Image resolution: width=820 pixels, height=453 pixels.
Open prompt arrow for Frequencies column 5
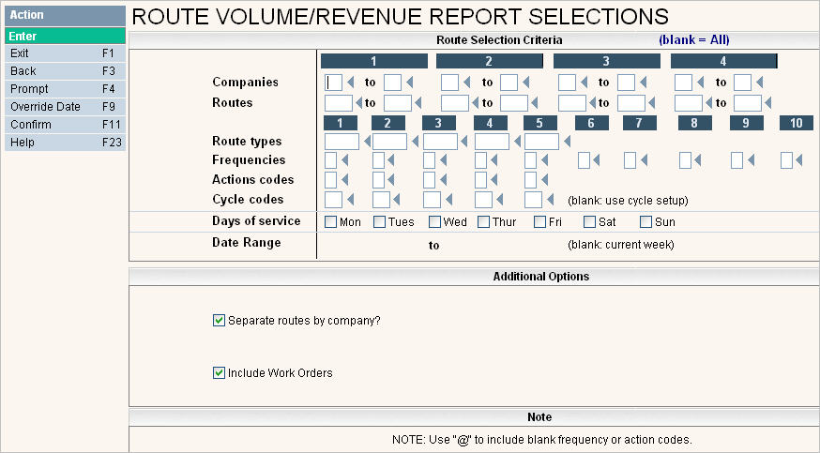point(544,160)
